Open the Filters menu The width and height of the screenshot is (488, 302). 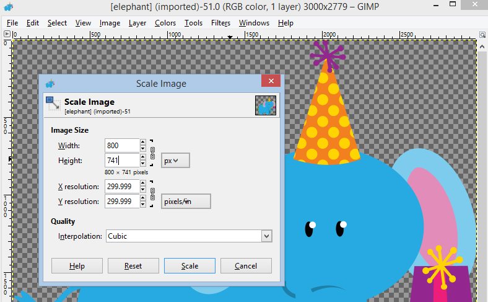click(x=220, y=23)
